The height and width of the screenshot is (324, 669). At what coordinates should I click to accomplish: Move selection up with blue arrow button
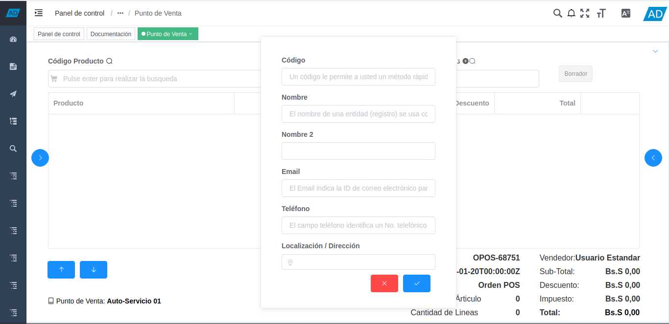[61, 270]
